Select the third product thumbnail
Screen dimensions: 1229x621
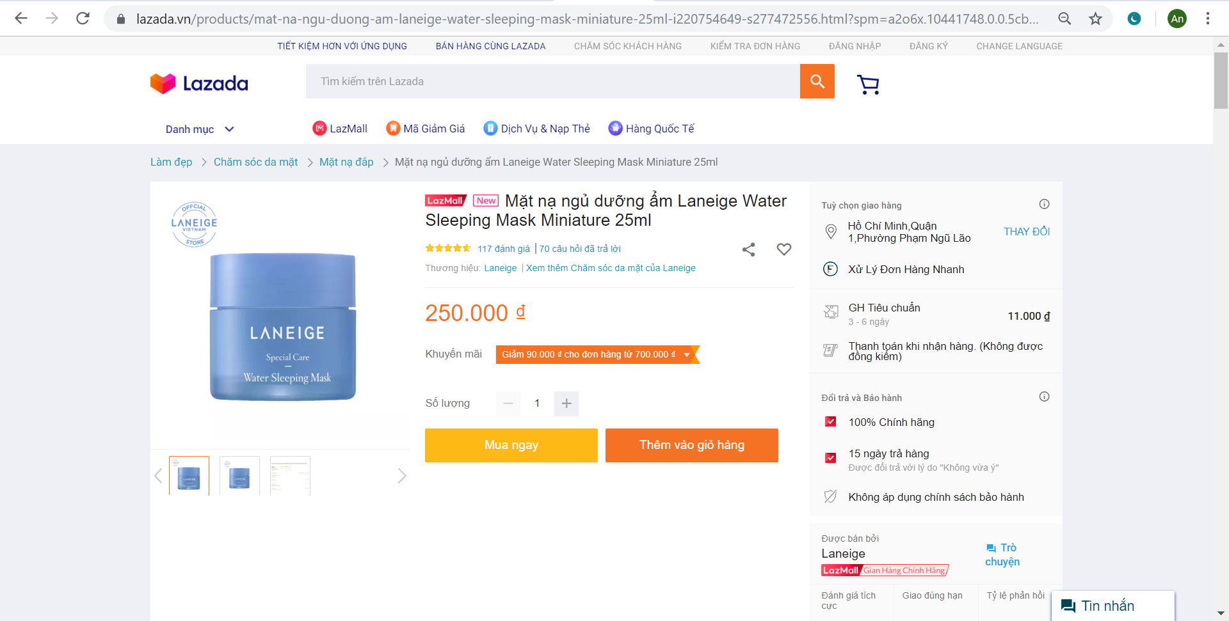coord(290,476)
